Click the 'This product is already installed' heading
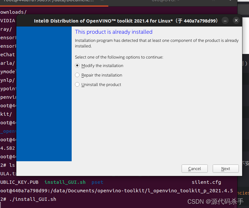 (114, 32)
